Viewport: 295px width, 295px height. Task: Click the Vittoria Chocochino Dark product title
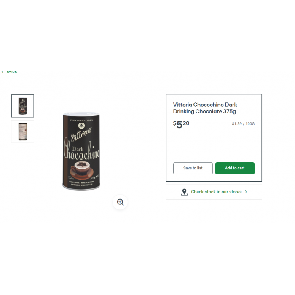tap(205, 108)
